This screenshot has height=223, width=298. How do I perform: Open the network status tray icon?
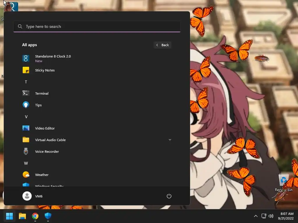click(x=264, y=216)
